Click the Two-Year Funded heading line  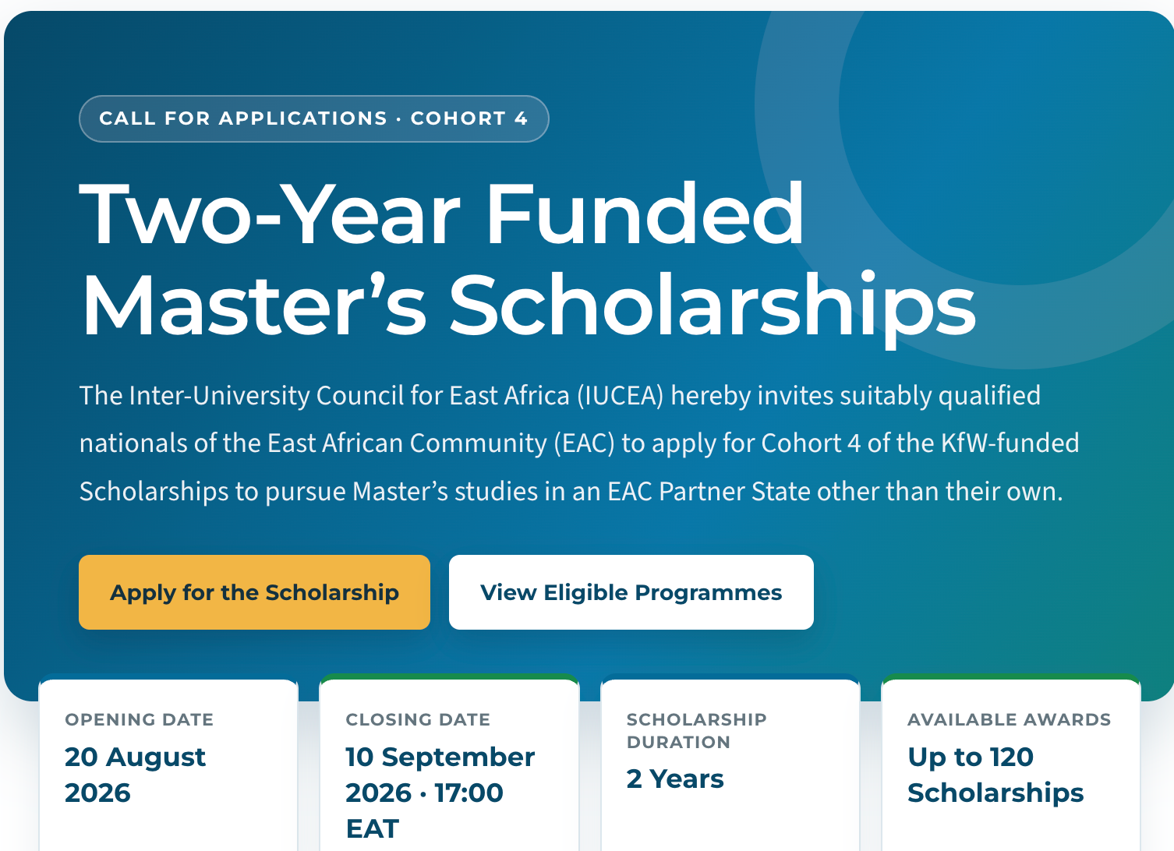click(x=442, y=214)
